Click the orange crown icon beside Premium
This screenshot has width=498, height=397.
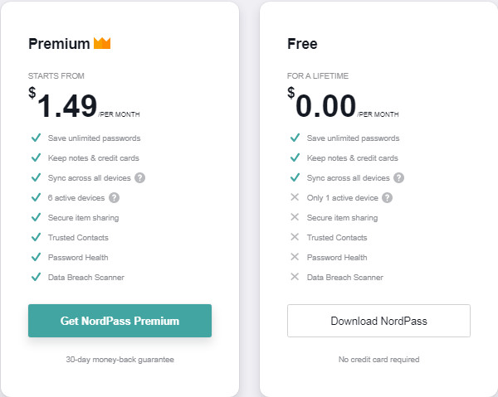102,43
